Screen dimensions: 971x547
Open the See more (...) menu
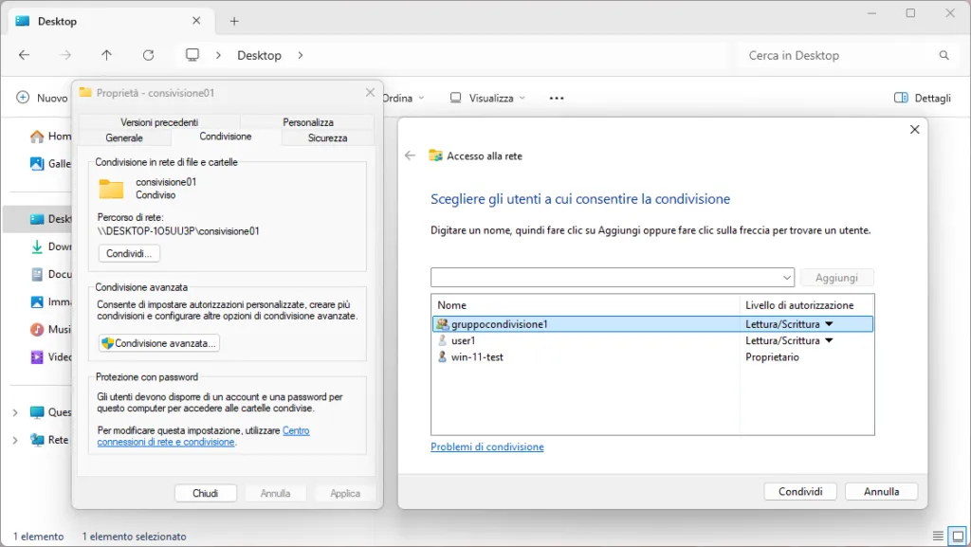[557, 98]
